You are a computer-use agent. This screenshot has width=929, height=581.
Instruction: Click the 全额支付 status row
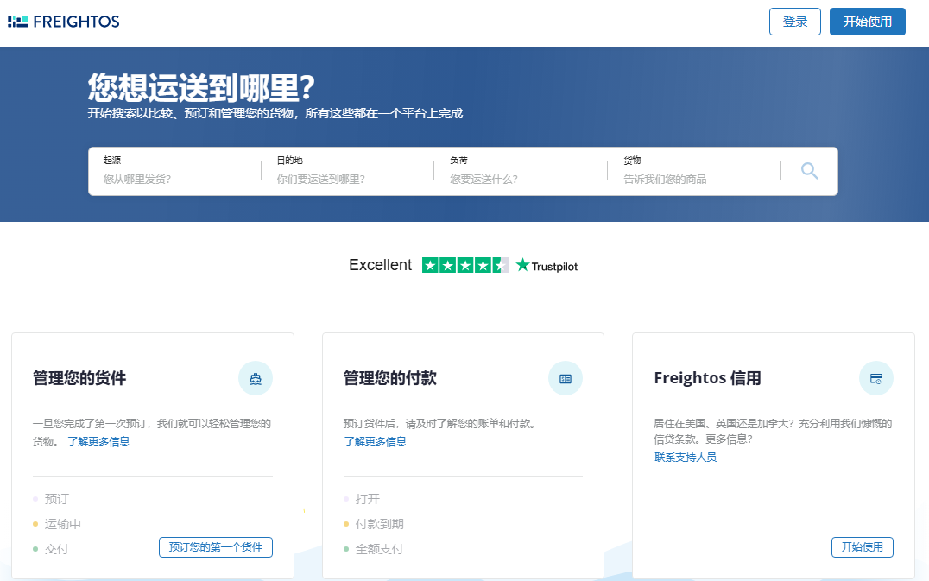373,549
